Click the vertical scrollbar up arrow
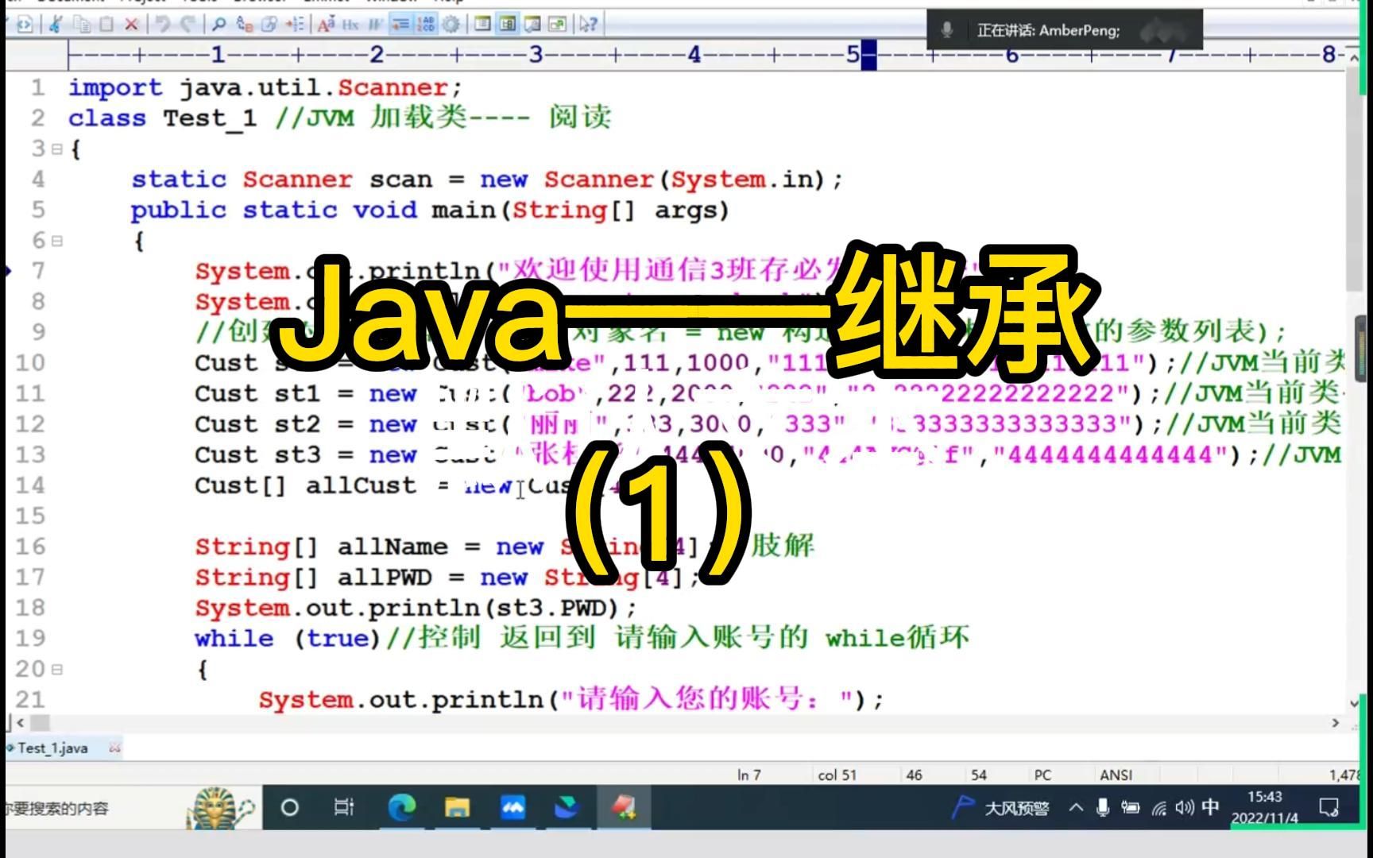This screenshot has height=858, width=1373. (1355, 56)
